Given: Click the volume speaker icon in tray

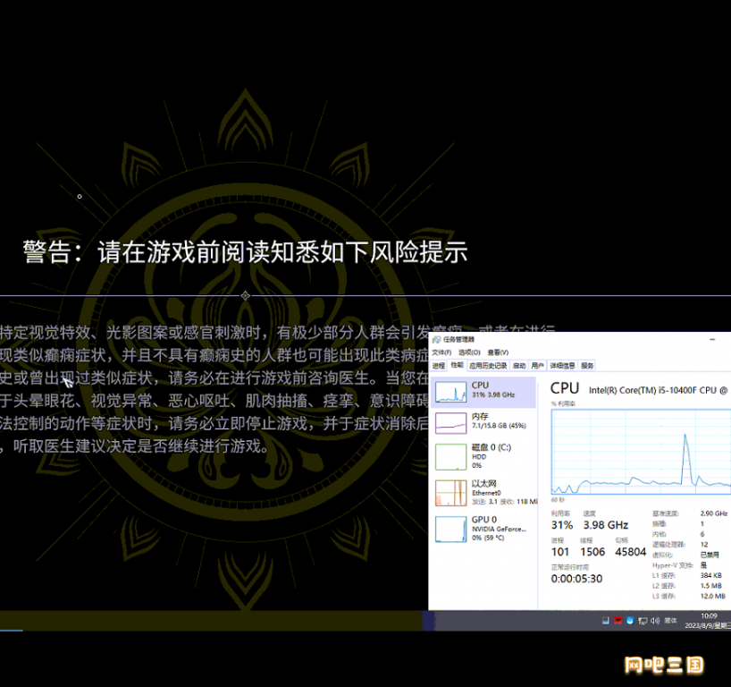Looking at the screenshot, I should coord(654,621).
